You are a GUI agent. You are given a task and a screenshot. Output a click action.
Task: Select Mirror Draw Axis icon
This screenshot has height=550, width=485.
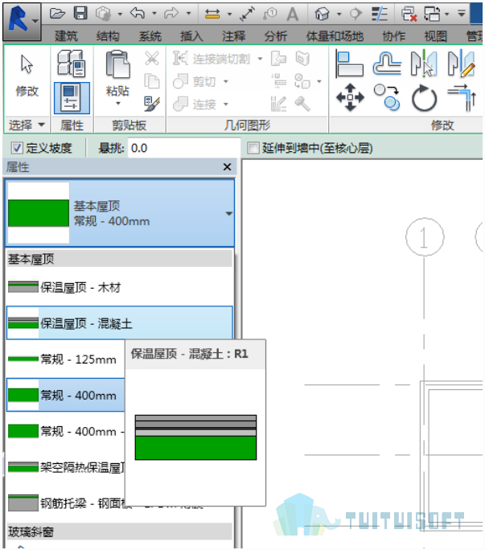coord(462,64)
